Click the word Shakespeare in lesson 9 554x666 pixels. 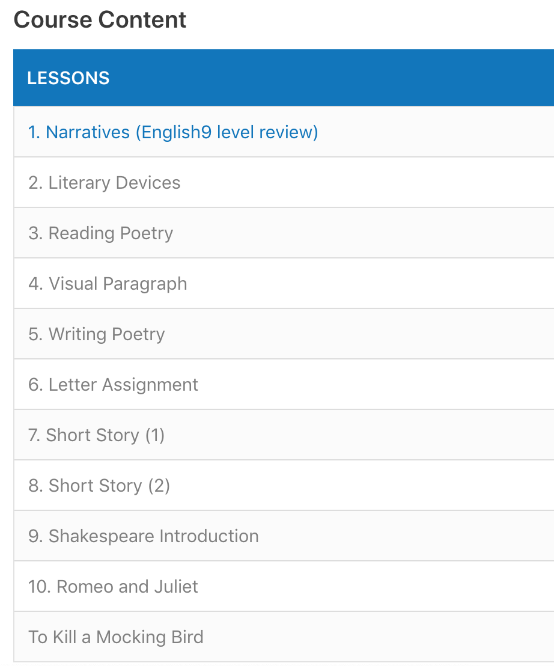[99, 536]
